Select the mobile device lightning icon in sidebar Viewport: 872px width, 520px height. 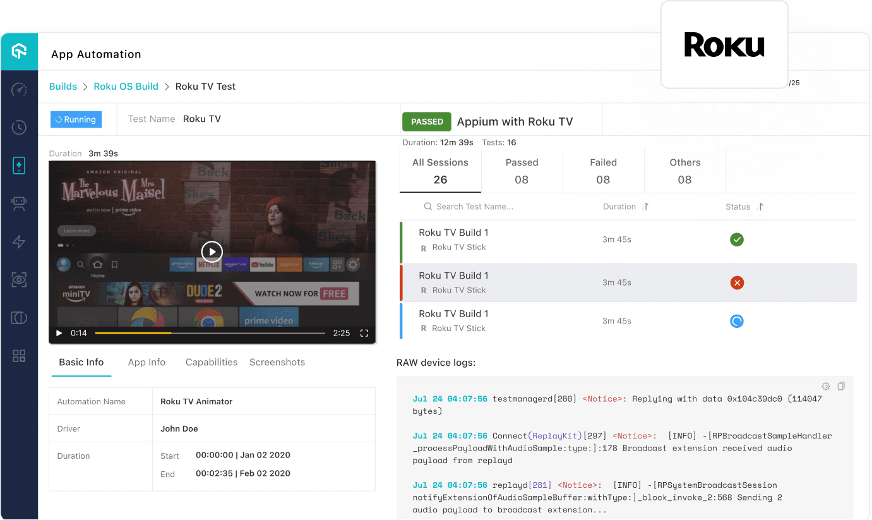tap(19, 166)
